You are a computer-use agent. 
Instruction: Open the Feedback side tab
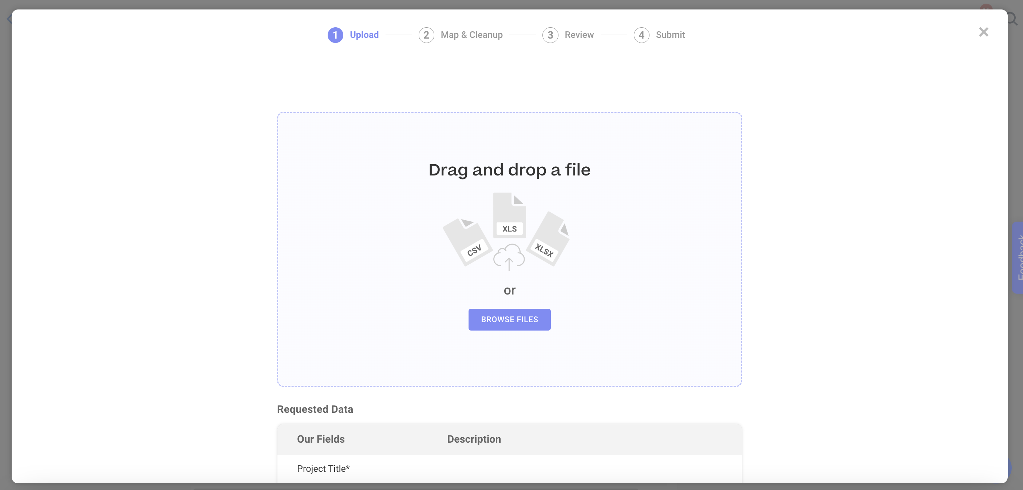1018,257
